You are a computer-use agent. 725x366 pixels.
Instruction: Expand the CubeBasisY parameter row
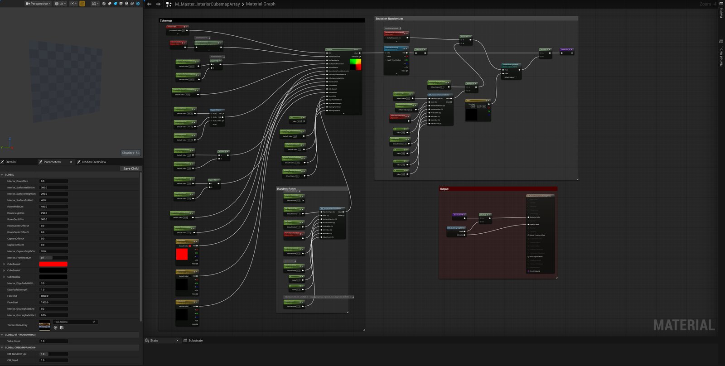point(4,270)
